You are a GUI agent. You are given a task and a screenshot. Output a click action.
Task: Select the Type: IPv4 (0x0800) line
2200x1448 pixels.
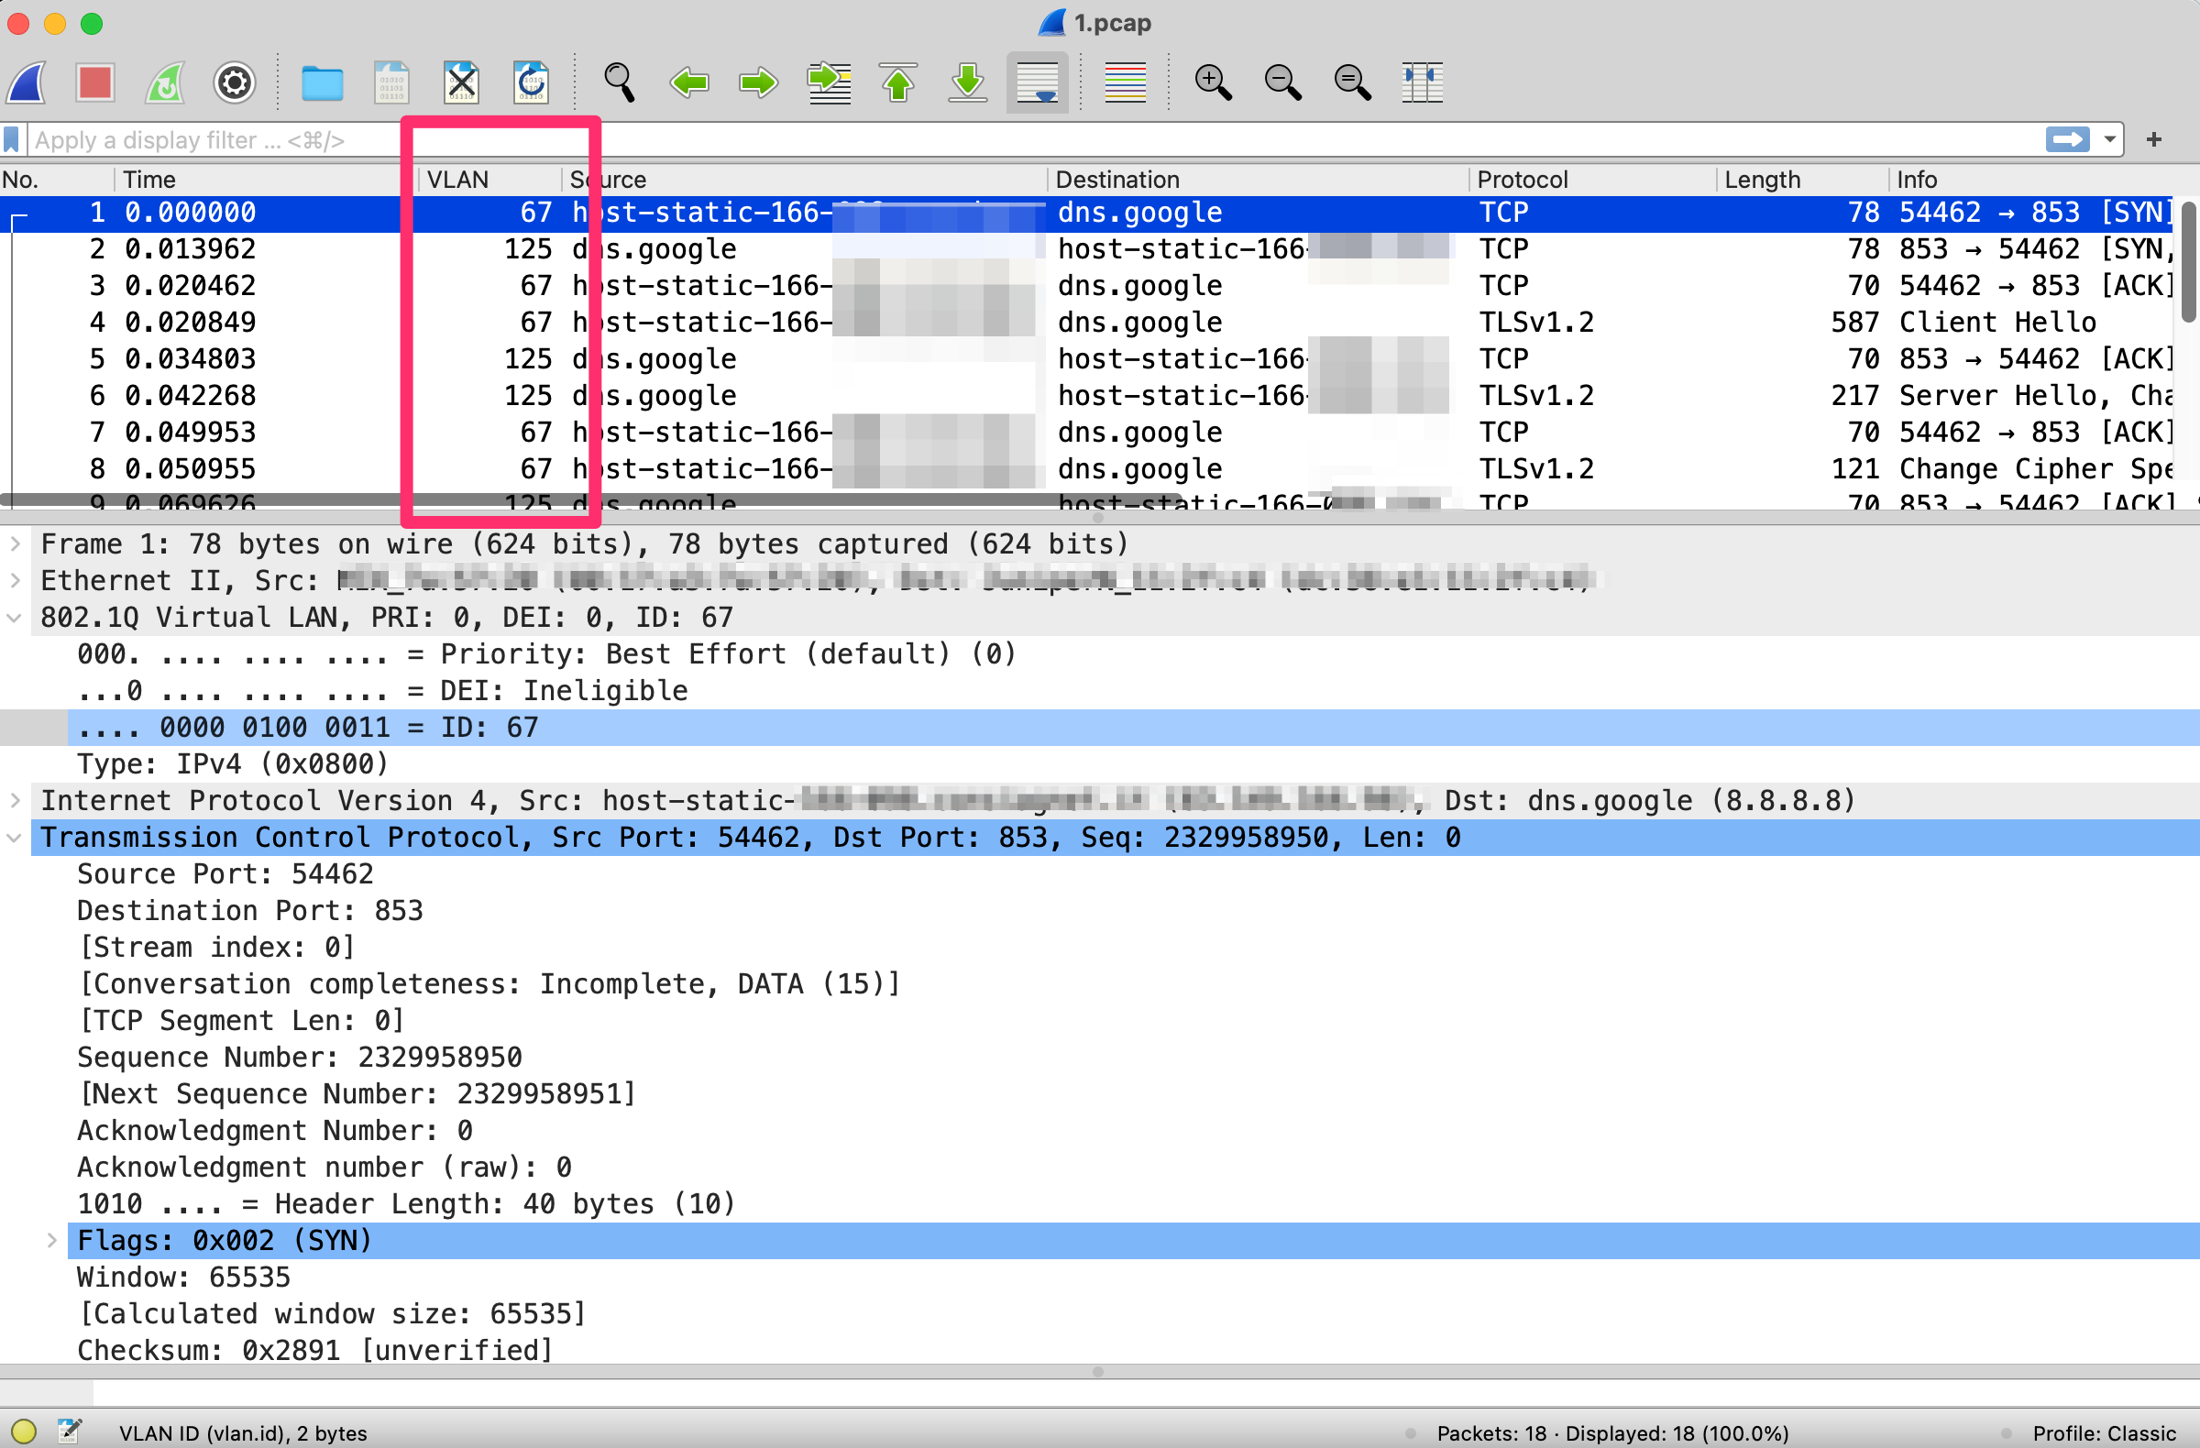pyautogui.click(x=1133, y=763)
